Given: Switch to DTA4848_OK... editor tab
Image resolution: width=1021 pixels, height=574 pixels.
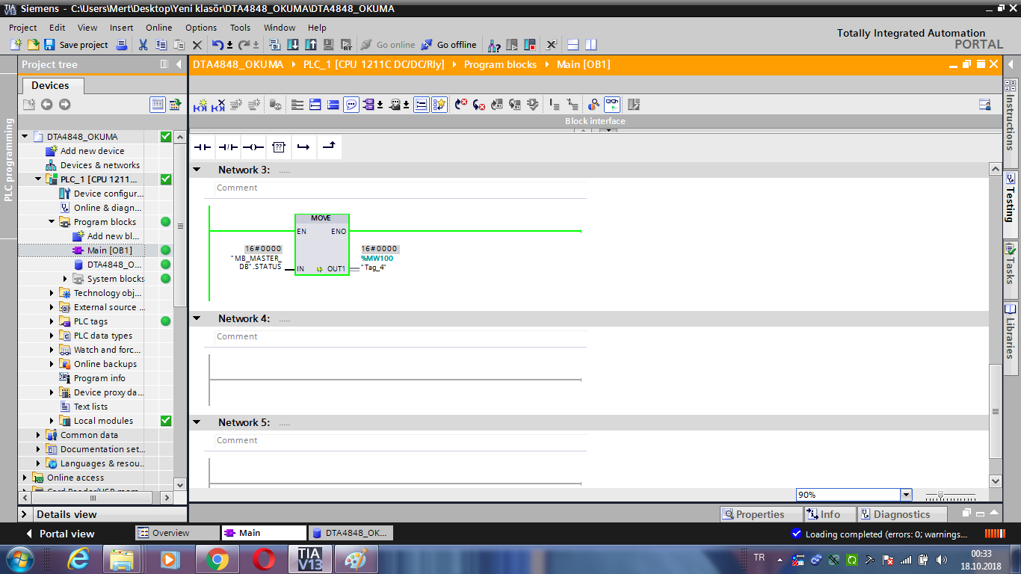Looking at the screenshot, I should (351, 533).
